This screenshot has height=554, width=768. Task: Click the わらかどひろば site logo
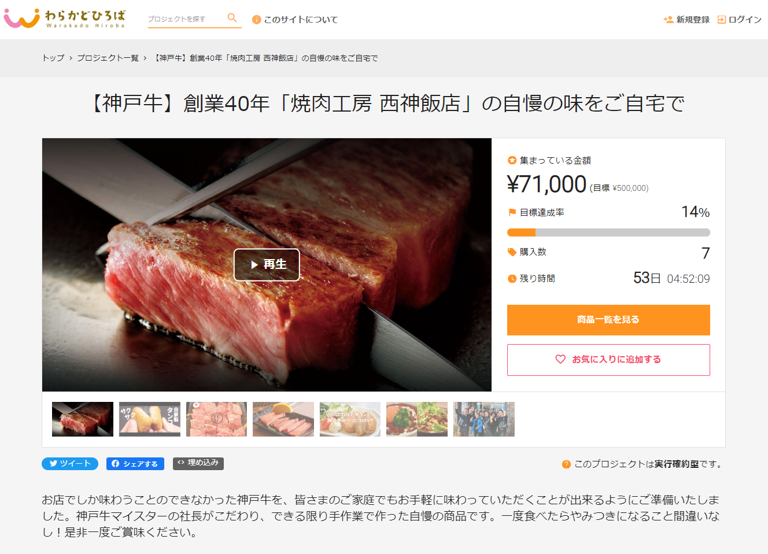pos(64,19)
